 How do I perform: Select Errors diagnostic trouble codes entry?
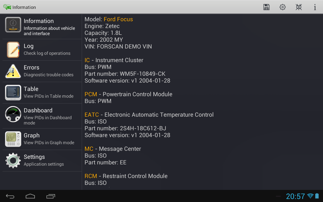pyautogui.click(x=48, y=71)
